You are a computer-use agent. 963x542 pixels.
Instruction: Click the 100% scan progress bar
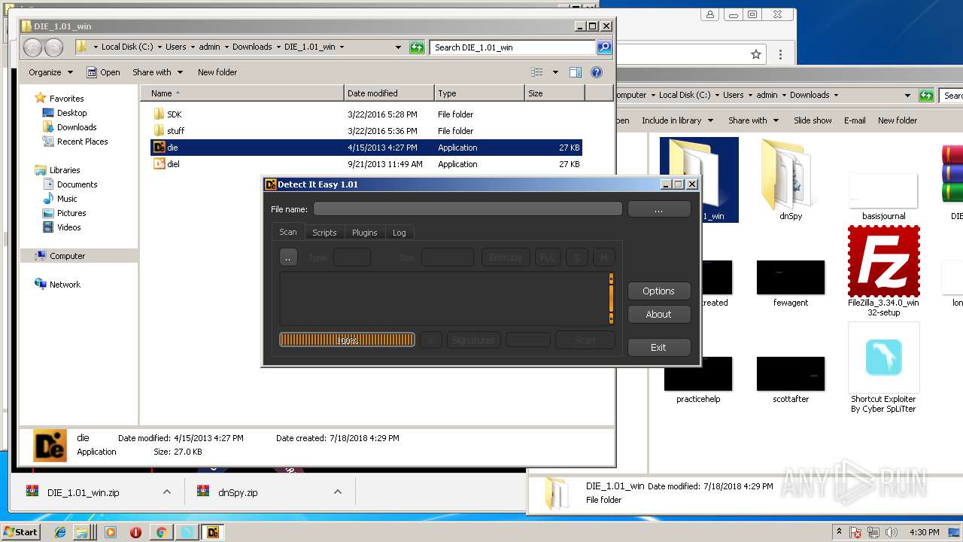click(347, 340)
